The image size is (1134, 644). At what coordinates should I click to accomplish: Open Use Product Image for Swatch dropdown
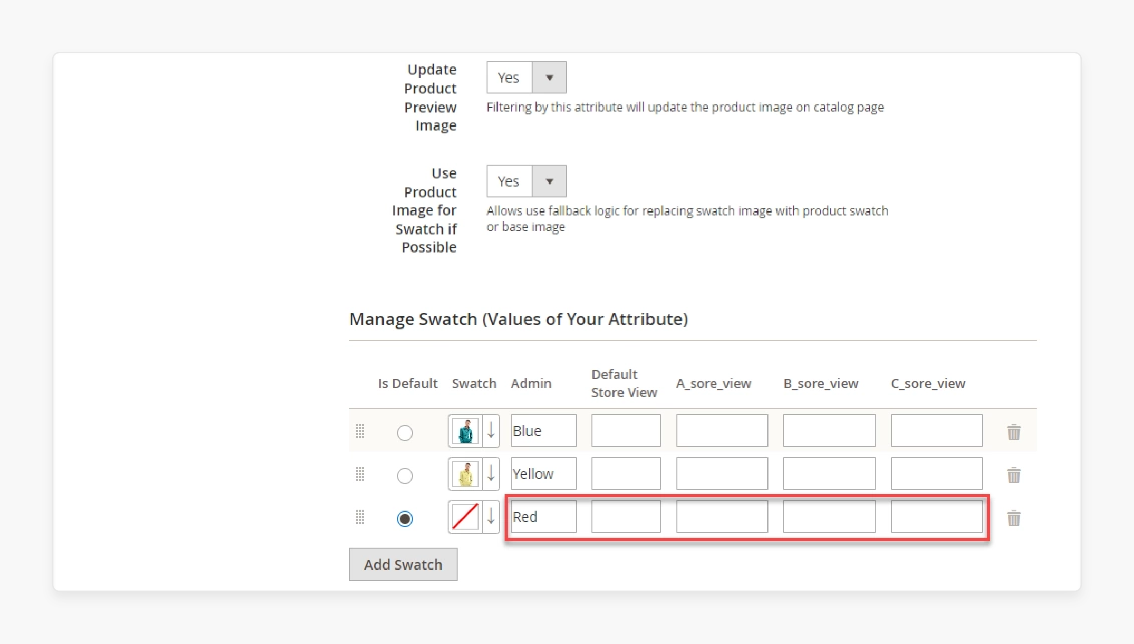pyautogui.click(x=526, y=181)
